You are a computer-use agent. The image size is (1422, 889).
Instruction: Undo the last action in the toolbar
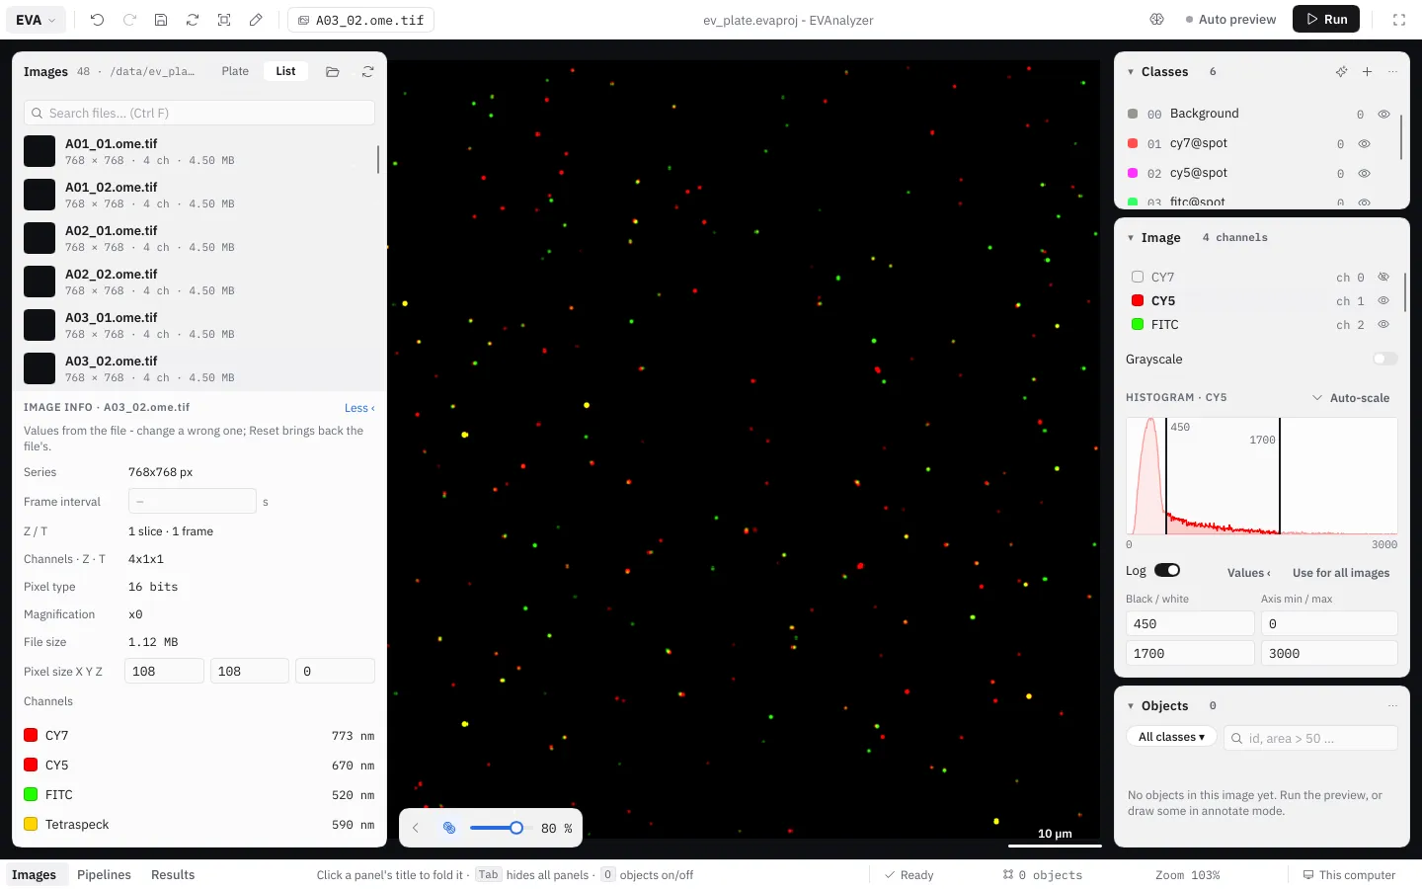point(97,20)
